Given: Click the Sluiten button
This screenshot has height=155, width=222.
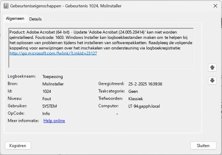Looking at the screenshot, I should pyautogui.click(x=203, y=146).
